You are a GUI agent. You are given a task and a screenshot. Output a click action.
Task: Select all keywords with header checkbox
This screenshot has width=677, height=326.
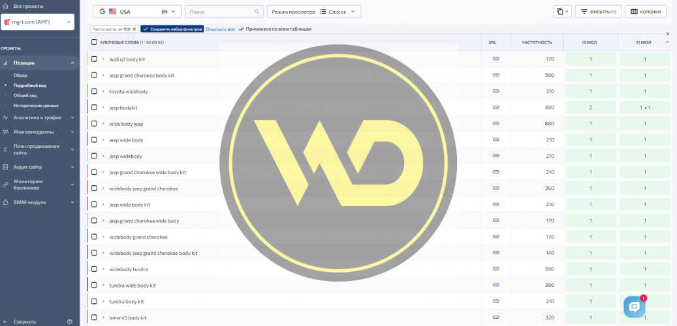pos(94,42)
